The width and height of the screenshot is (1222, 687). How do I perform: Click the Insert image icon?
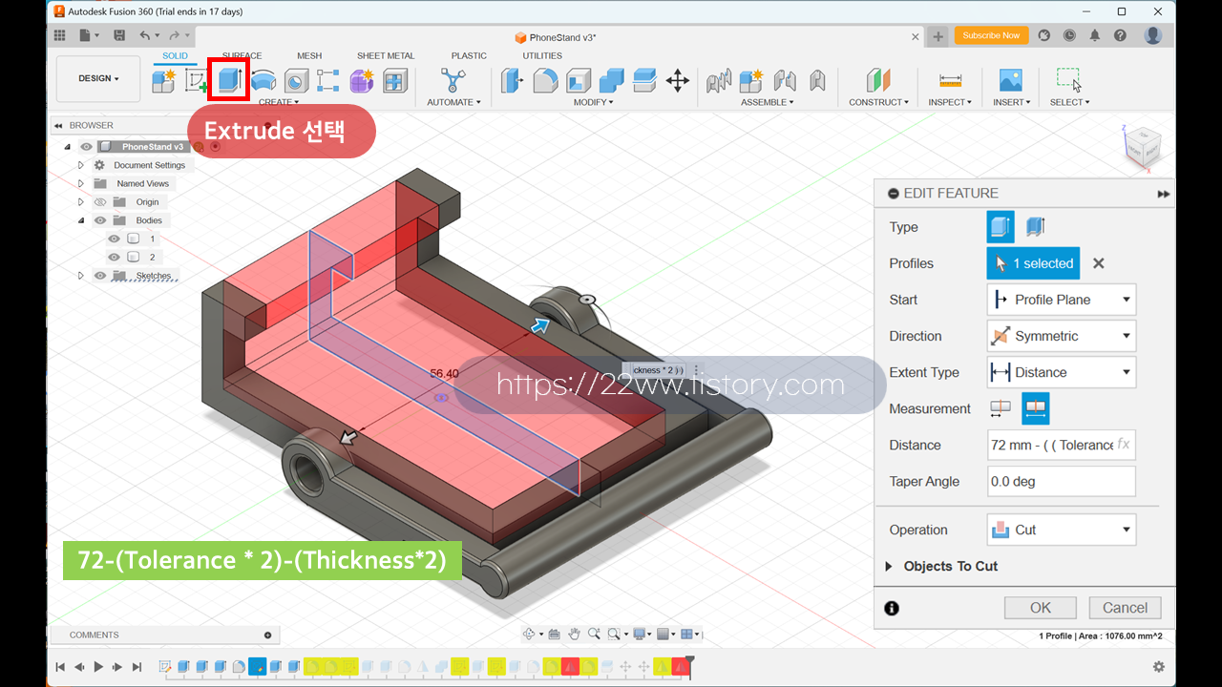[x=1010, y=80]
